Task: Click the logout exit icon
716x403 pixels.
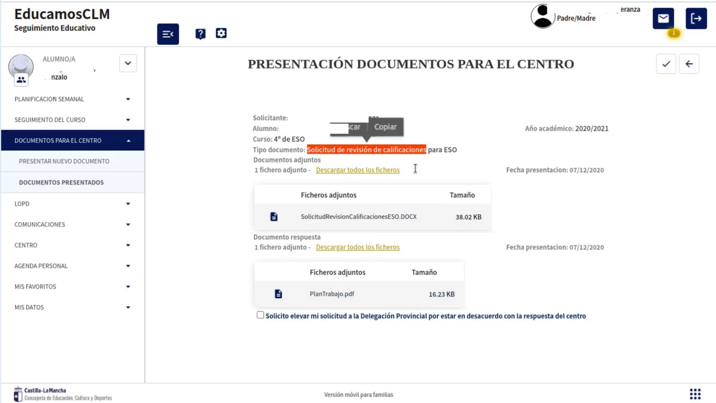Action: tap(696, 19)
